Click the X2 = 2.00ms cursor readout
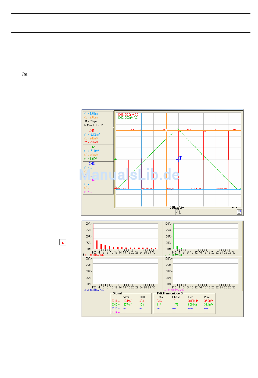258x378 pixels. click(x=91, y=117)
